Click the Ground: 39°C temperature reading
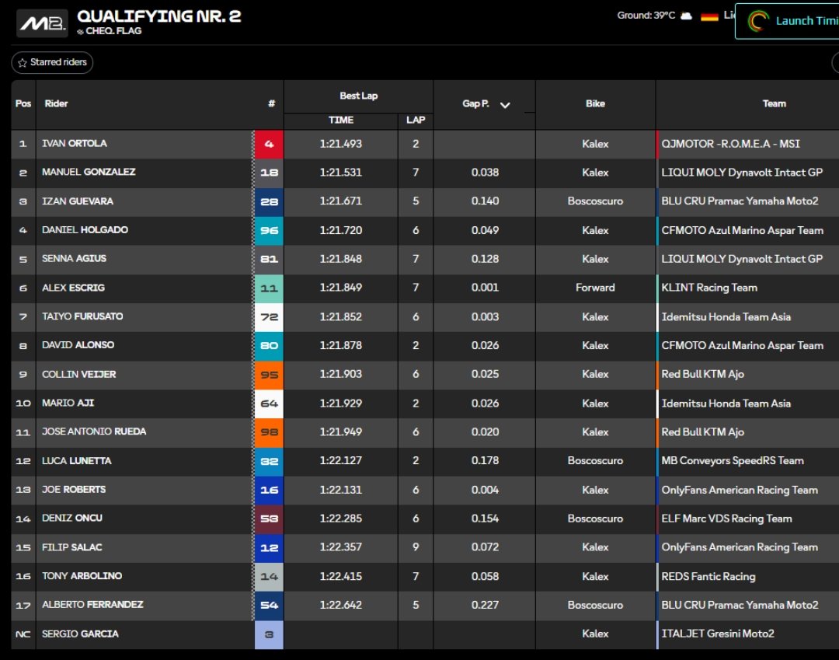 [646, 16]
